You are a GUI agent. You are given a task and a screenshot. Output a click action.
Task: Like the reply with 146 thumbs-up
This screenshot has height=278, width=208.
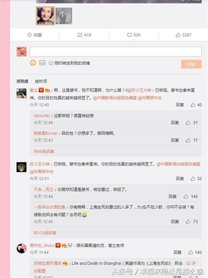(x=186, y=196)
